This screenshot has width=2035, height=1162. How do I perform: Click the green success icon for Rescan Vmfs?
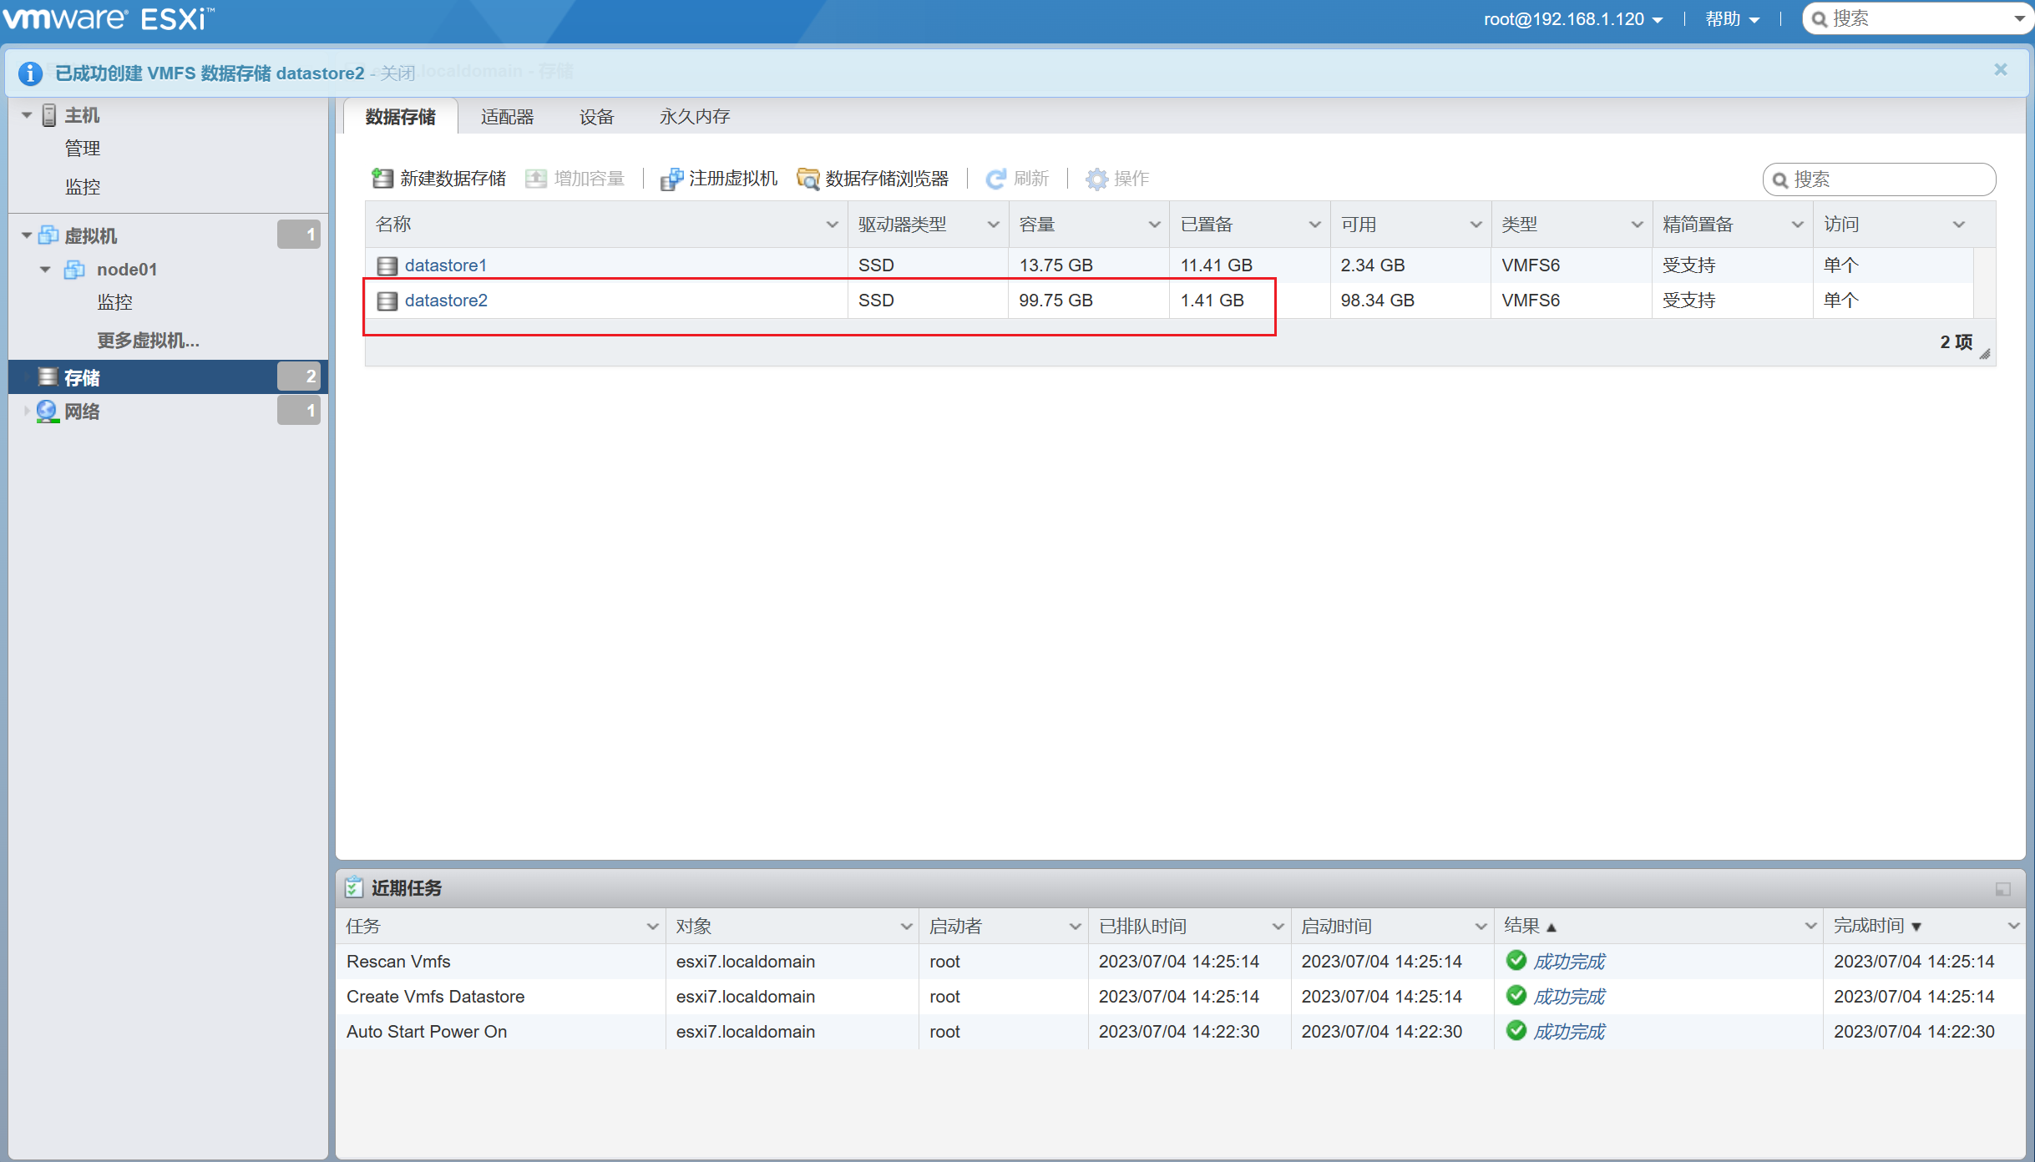pyautogui.click(x=1516, y=961)
